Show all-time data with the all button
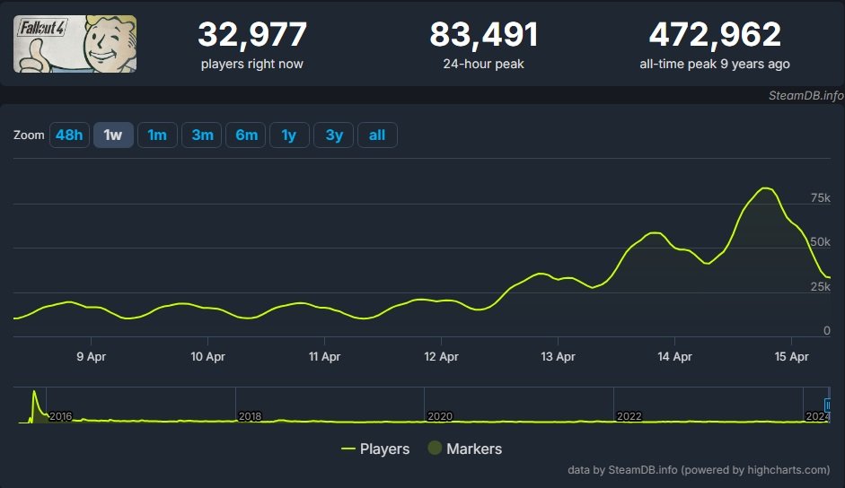Image resolution: width=845 pixels, height=488 pixels. pyautogui.click(x=377, y=135)
